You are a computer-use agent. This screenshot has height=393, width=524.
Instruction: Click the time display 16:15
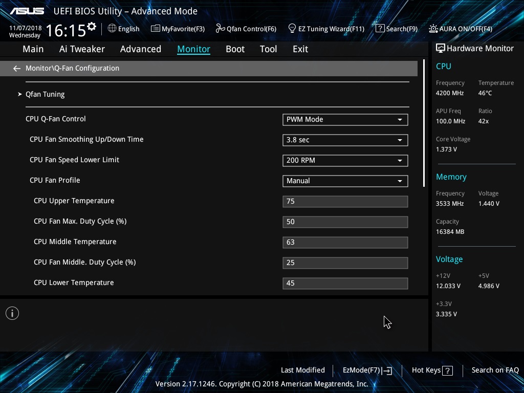point(66,30)
